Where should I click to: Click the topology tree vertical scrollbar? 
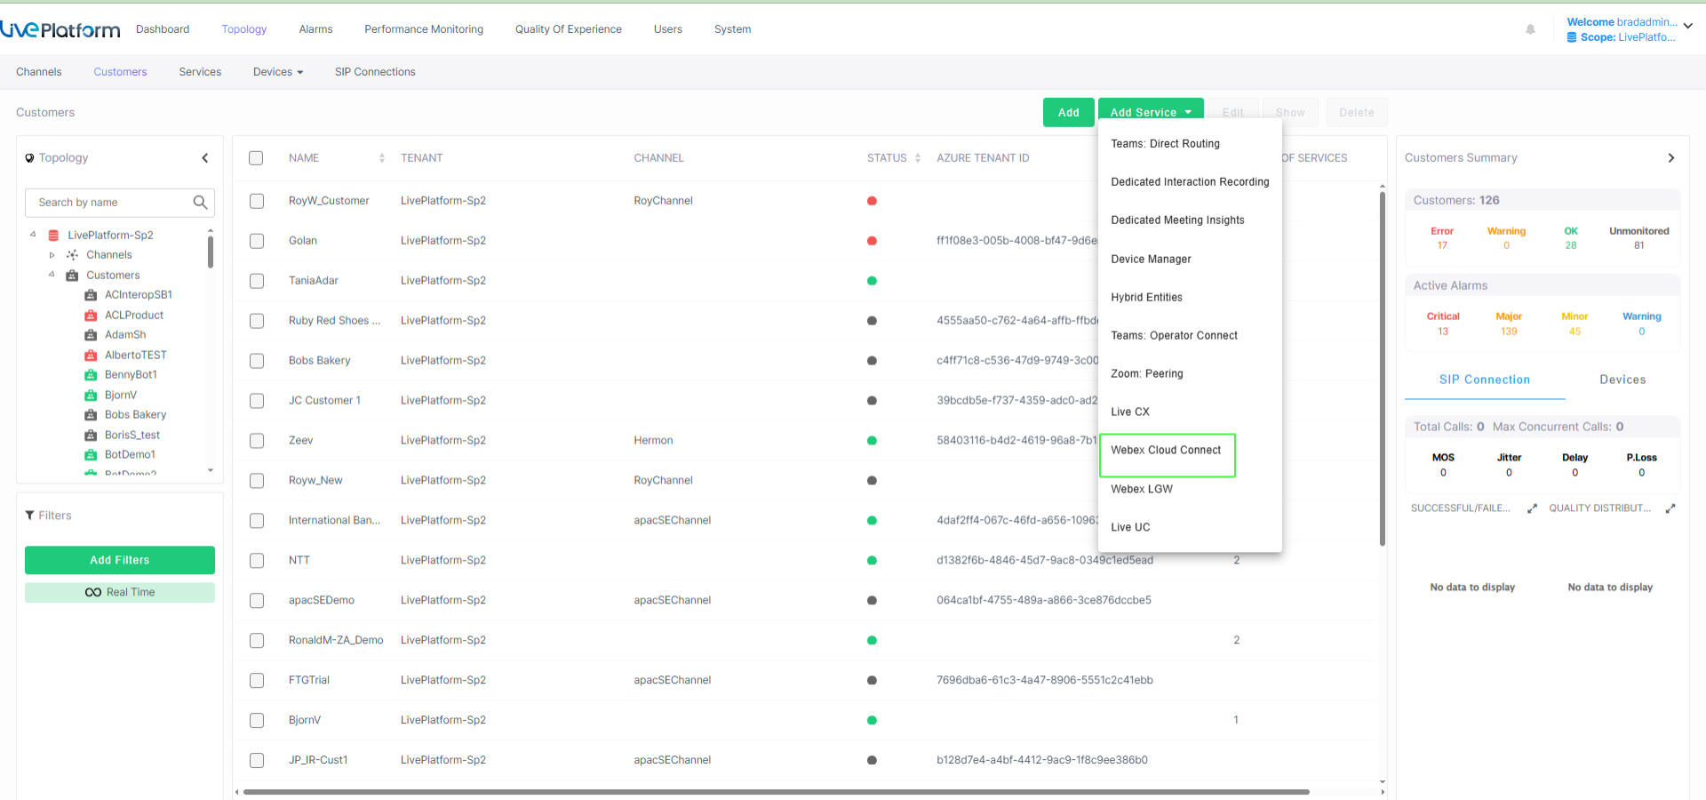[x=211, y=251]
